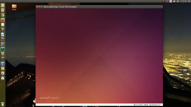Click the VirtualBox cube icon in launcher

3,64
